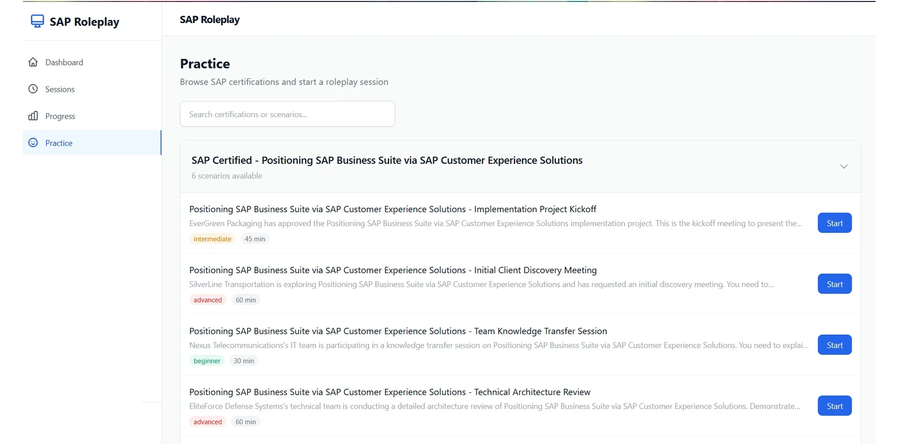The width and height of the screenshot is (898, 444).
Task: Open the Dashboard menu item
Action: [64, 62]
